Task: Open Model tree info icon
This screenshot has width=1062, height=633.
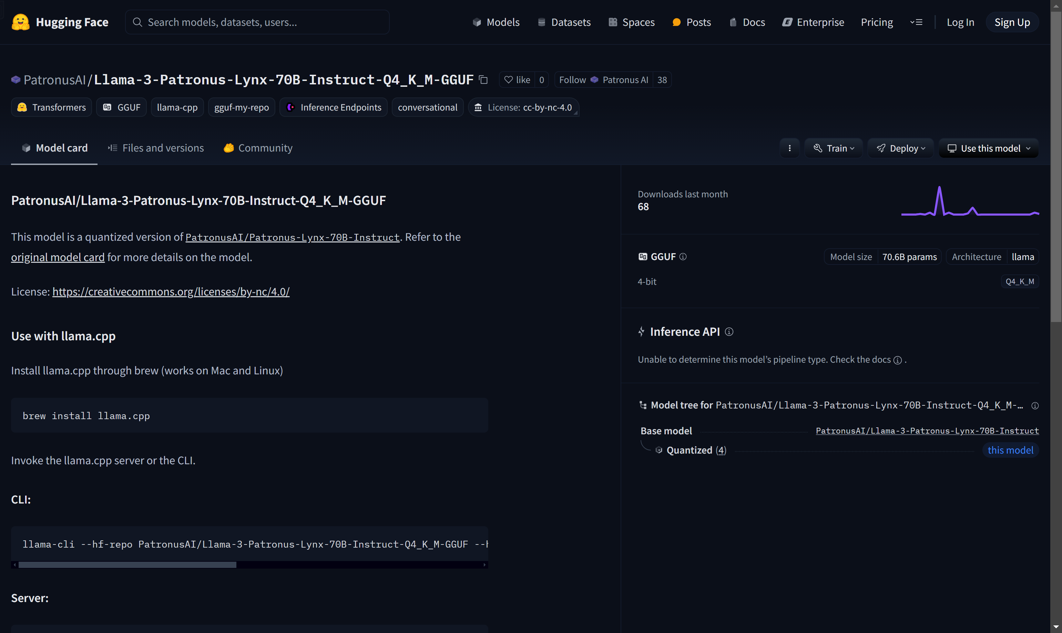Action: click(x=1035, y=406)
